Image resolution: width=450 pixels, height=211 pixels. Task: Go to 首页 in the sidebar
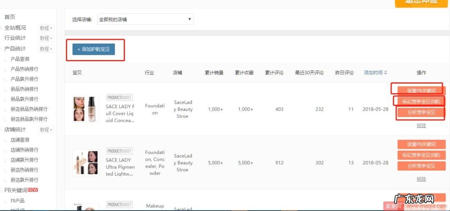click(x=10, y=17)
